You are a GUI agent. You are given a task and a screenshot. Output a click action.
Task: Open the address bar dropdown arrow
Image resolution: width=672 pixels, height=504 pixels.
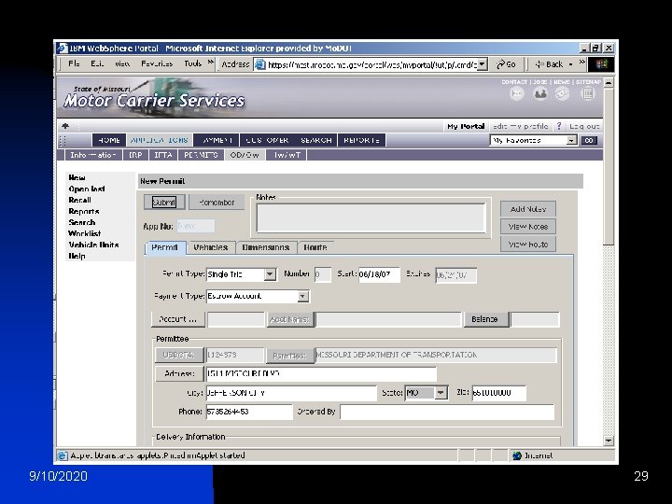[x=483, y=64]
